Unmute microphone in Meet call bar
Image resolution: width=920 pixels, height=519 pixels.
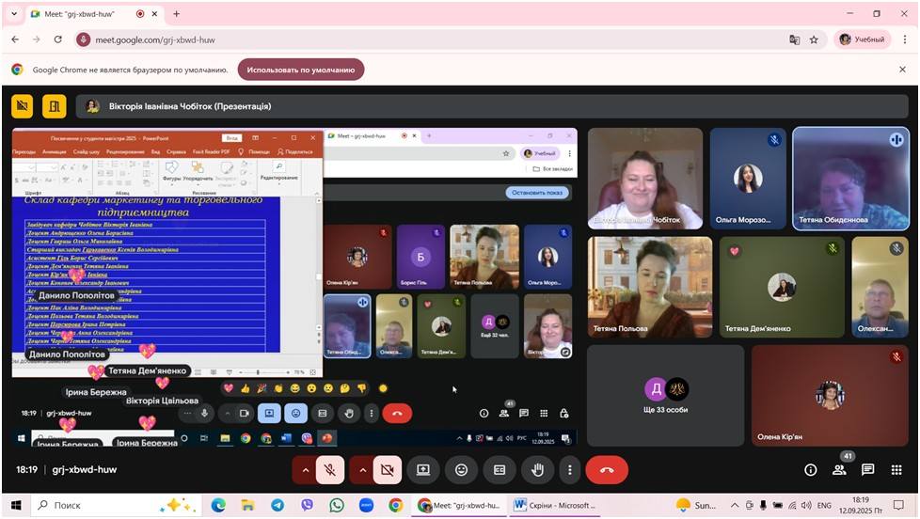pyautogui.click(x=330, y=469)
